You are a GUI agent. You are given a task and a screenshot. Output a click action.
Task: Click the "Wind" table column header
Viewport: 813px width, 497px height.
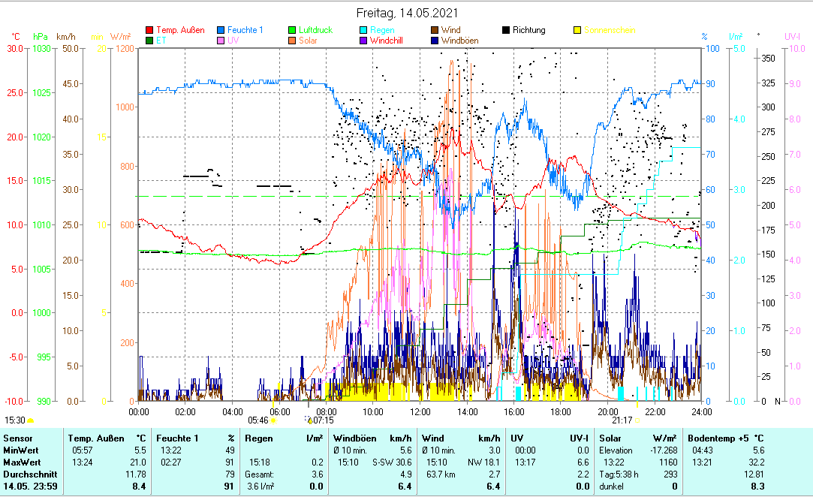coord(433,438)
